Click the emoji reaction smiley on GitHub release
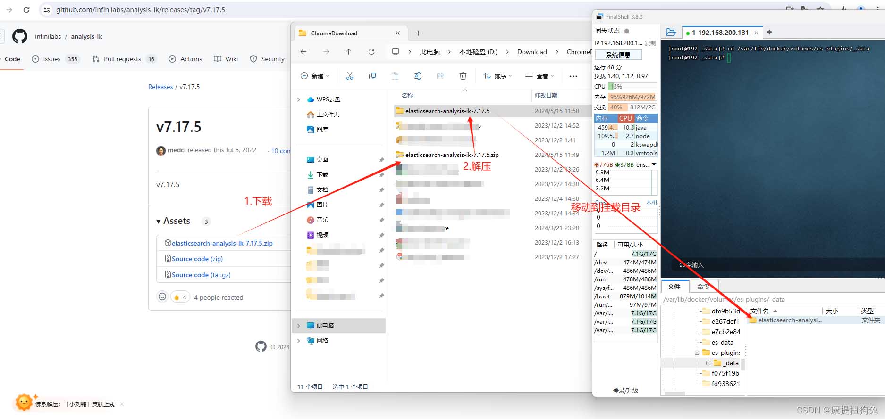 162,296
